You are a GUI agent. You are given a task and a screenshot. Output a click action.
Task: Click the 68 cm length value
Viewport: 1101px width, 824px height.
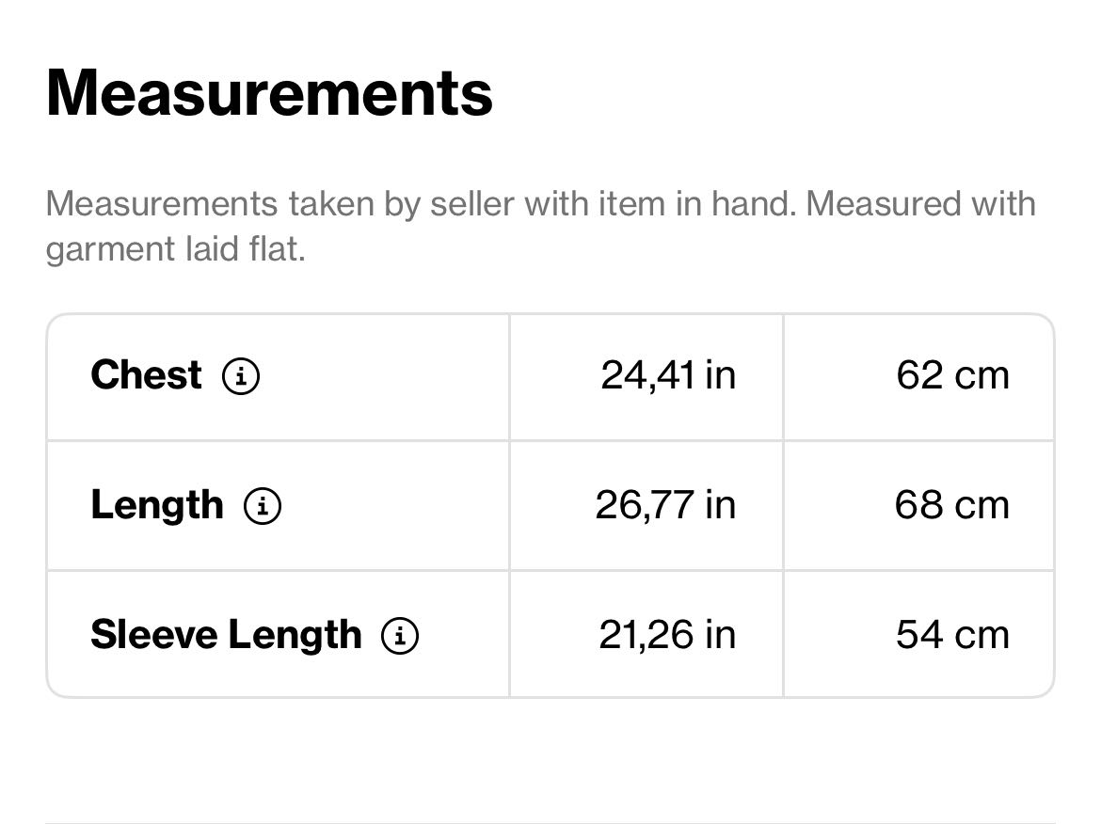pos(952,505)
